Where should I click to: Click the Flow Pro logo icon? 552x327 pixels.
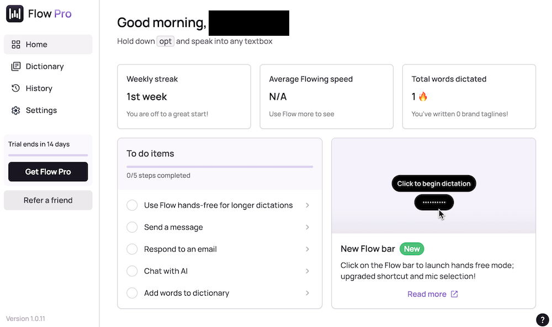pos(15,14)
